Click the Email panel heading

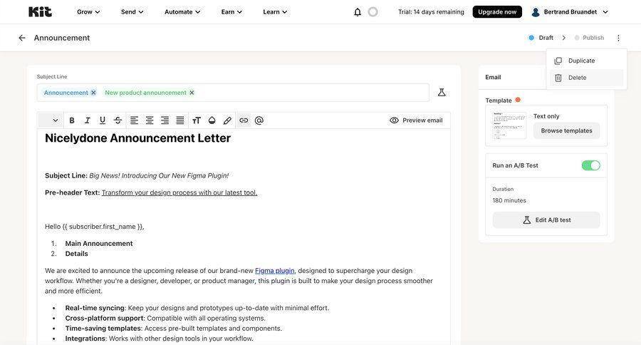[x=493, y=77]
